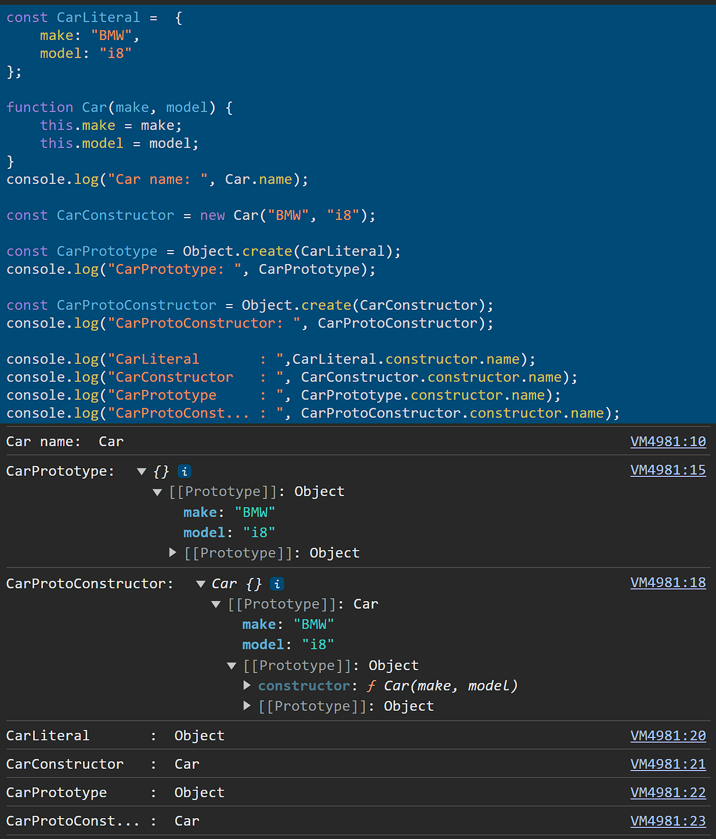Expand the nested [[Prototype]] under model i8 in CarPrototype

[172, 553]
